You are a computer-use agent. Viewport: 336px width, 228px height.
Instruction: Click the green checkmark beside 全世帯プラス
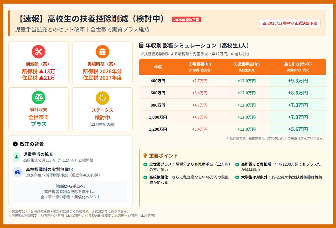coord(145,164)
